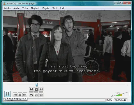Viewport: 134px width, 105px height.
Task: Open the Playlist menu
Action: pyautogui.click(x=46, y=8)
